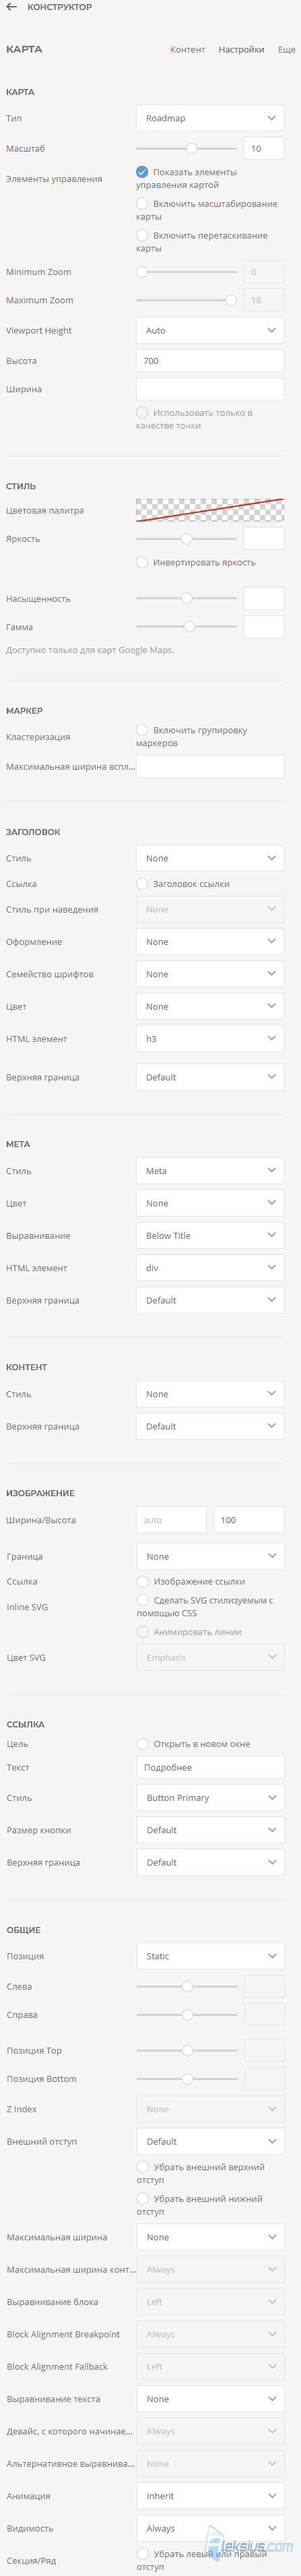The height and width of the screenshot is (2576, 301).
Task: Uncheck Показать элементы управления картой
Action: click(142, 172)
